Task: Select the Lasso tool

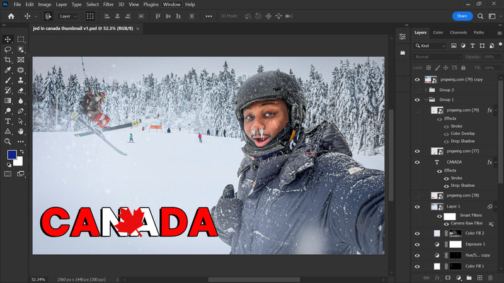Action: pos(8,49)
